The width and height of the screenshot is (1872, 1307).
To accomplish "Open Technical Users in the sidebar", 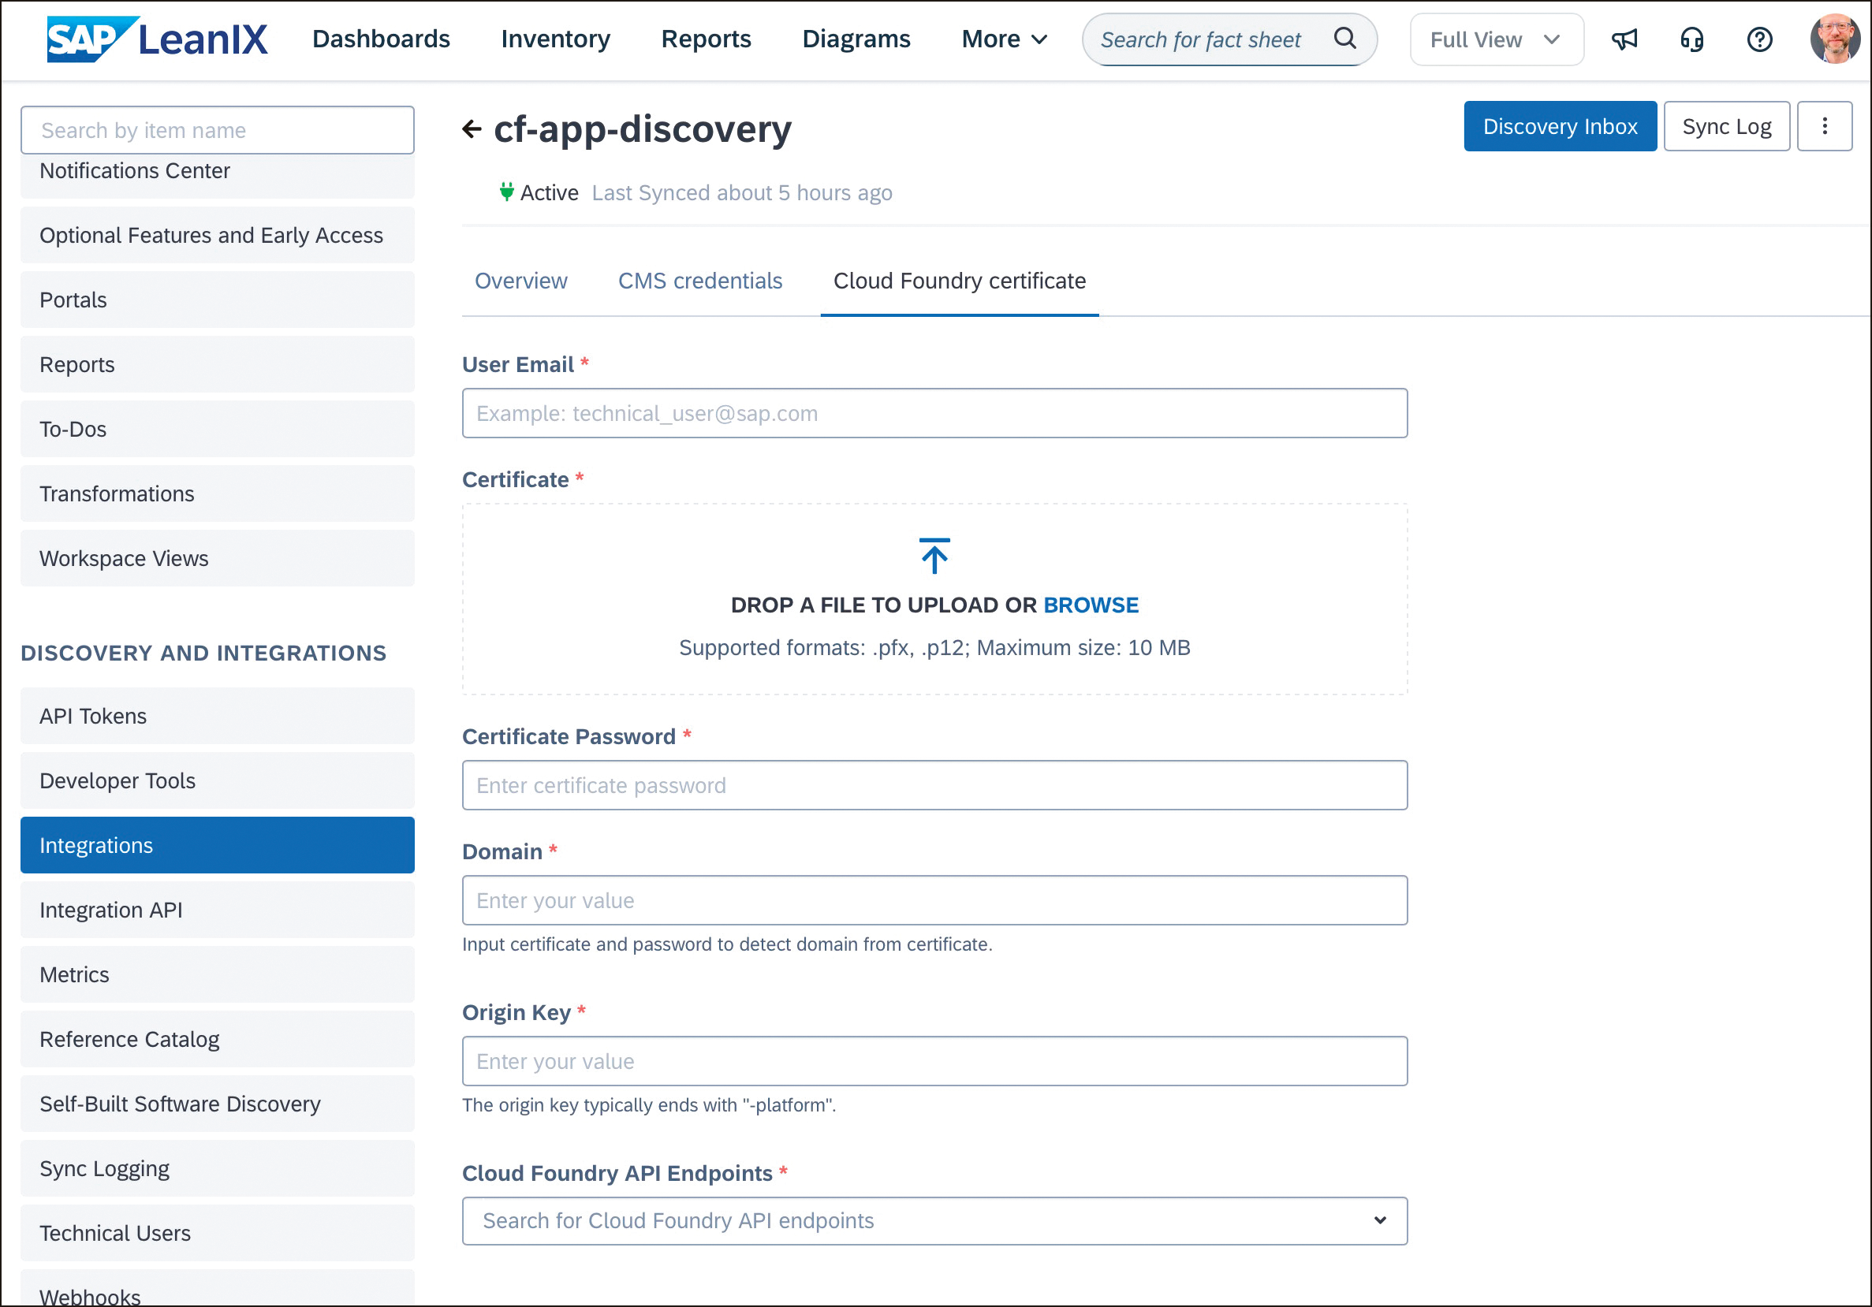I will click(217, 1233).
